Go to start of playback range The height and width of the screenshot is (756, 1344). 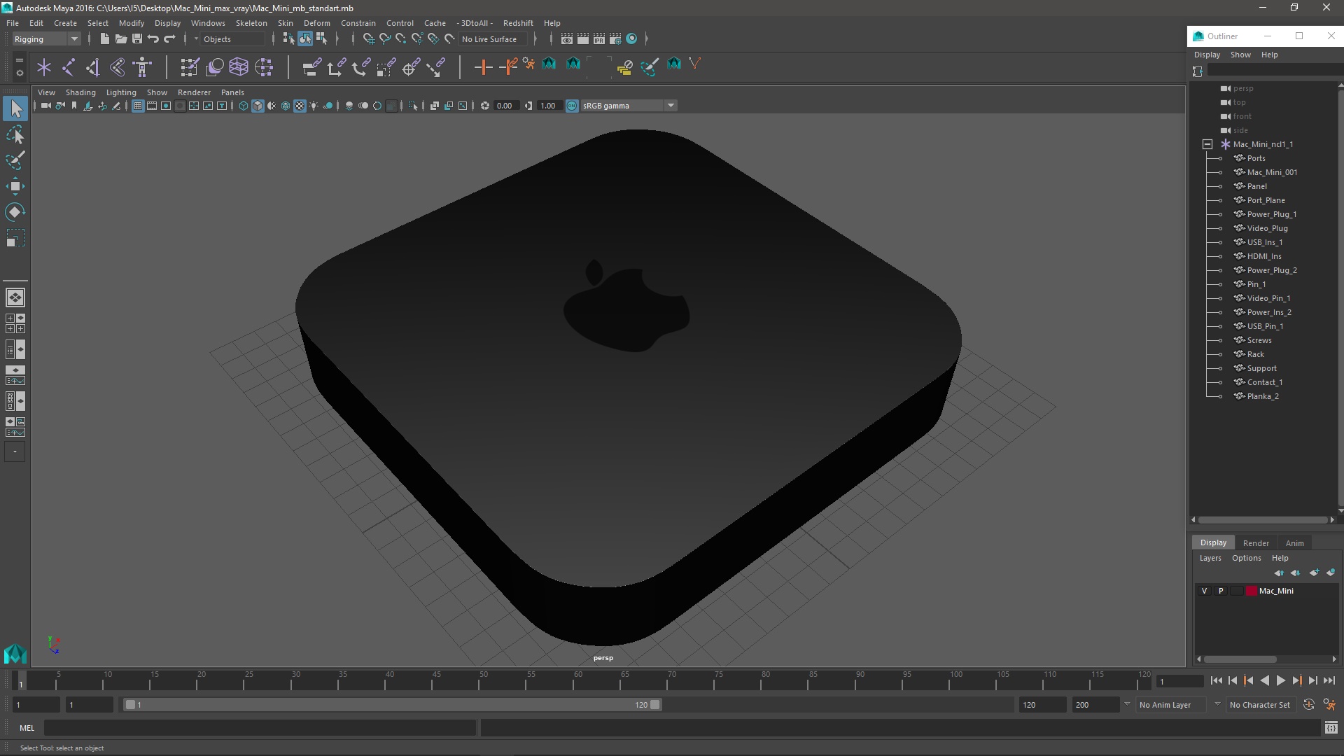[1216, 680]
